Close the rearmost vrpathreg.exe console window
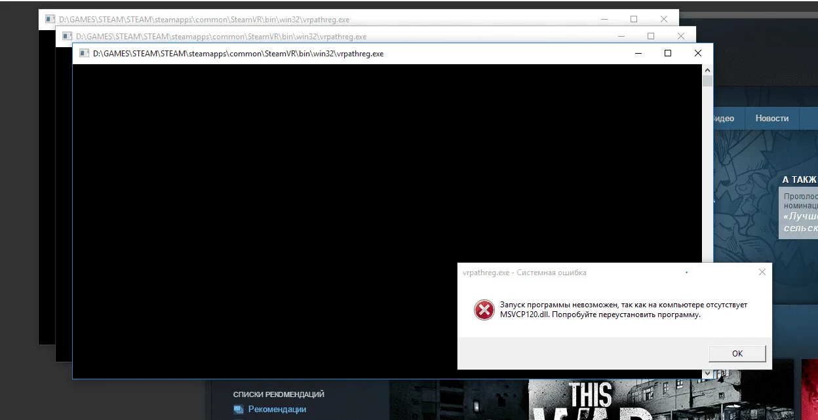 click(664, 19)
